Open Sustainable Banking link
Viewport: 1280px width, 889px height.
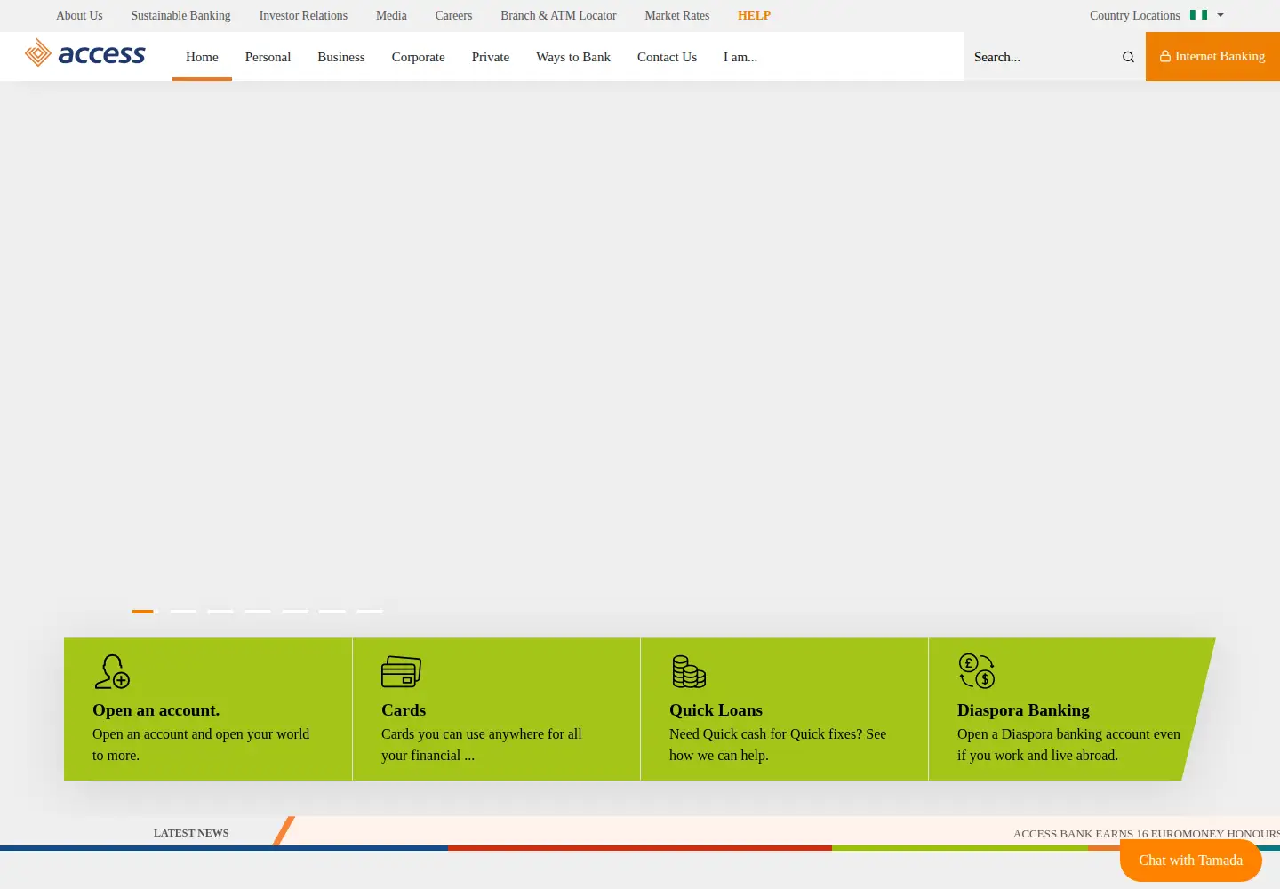coord(180,15)
